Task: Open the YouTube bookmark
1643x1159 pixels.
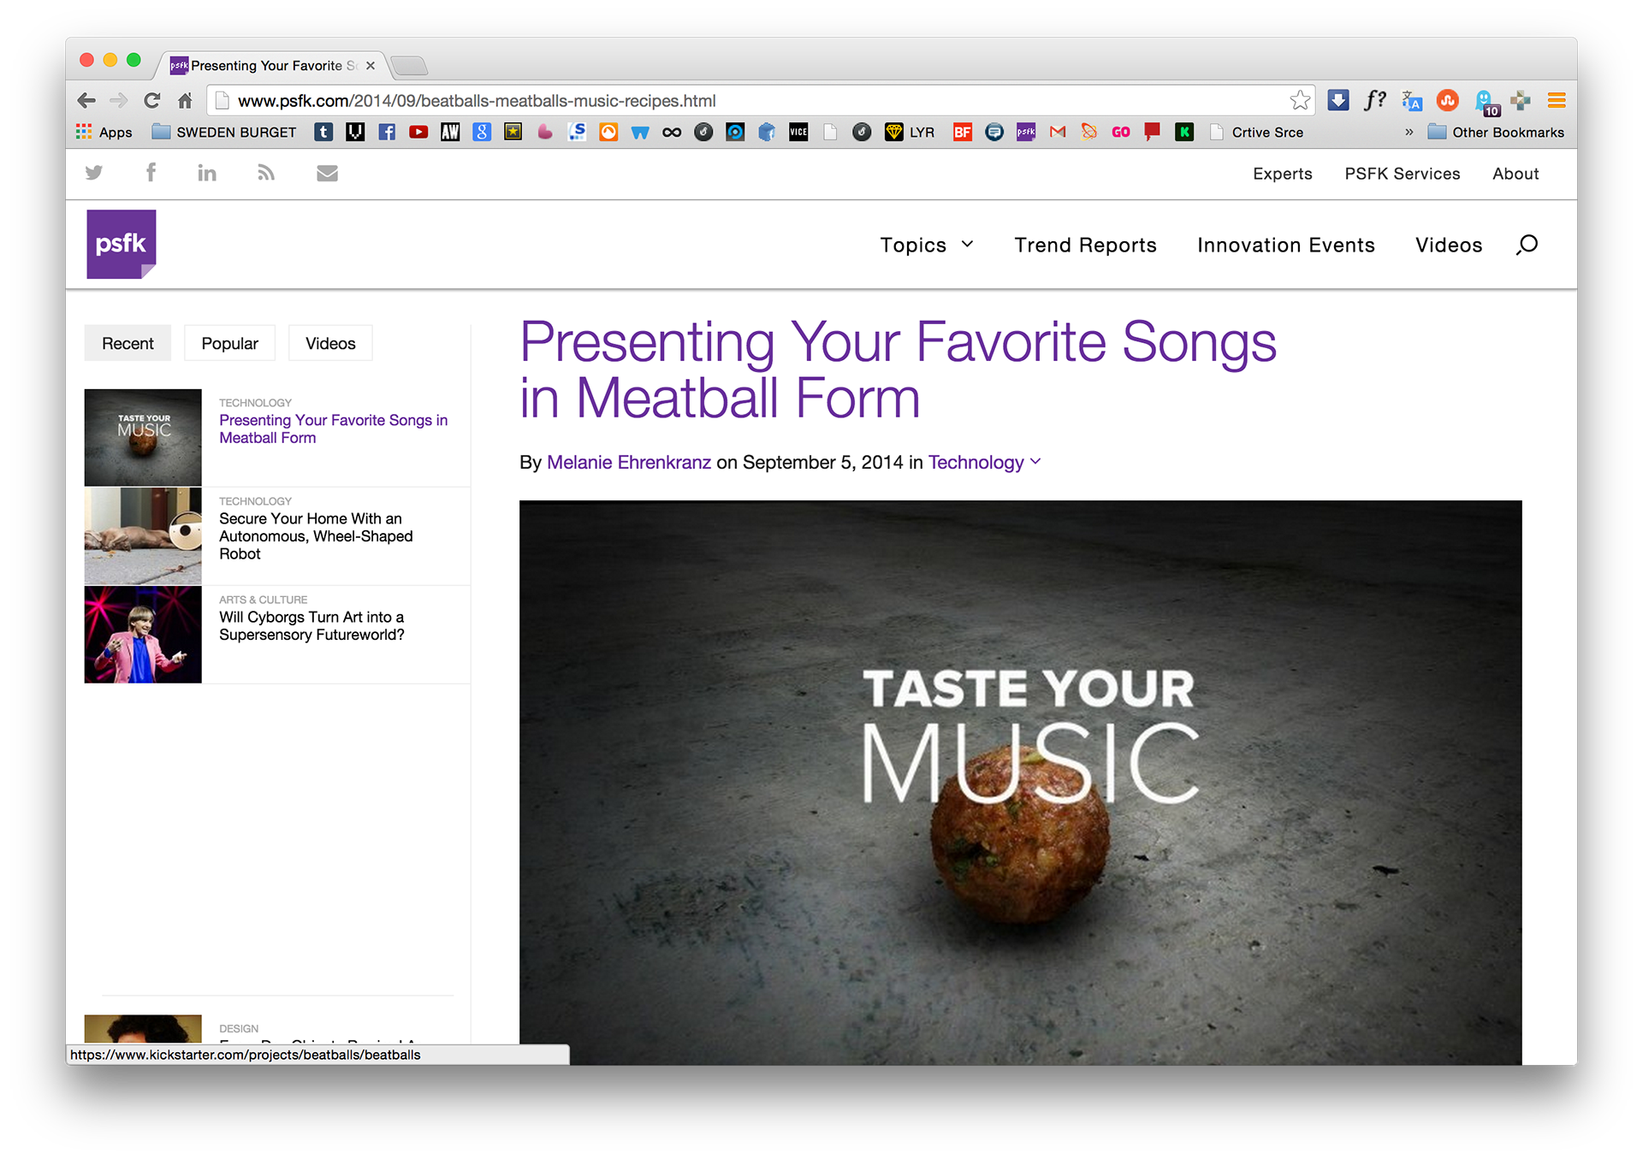Action: (418, 132)
